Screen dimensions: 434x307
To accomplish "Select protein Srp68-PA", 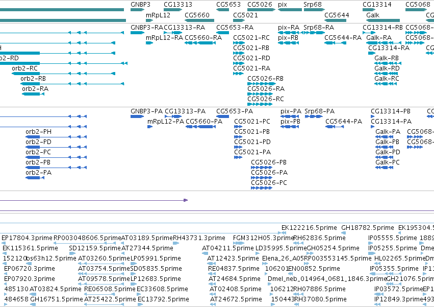I will click(x=319, y=111).
